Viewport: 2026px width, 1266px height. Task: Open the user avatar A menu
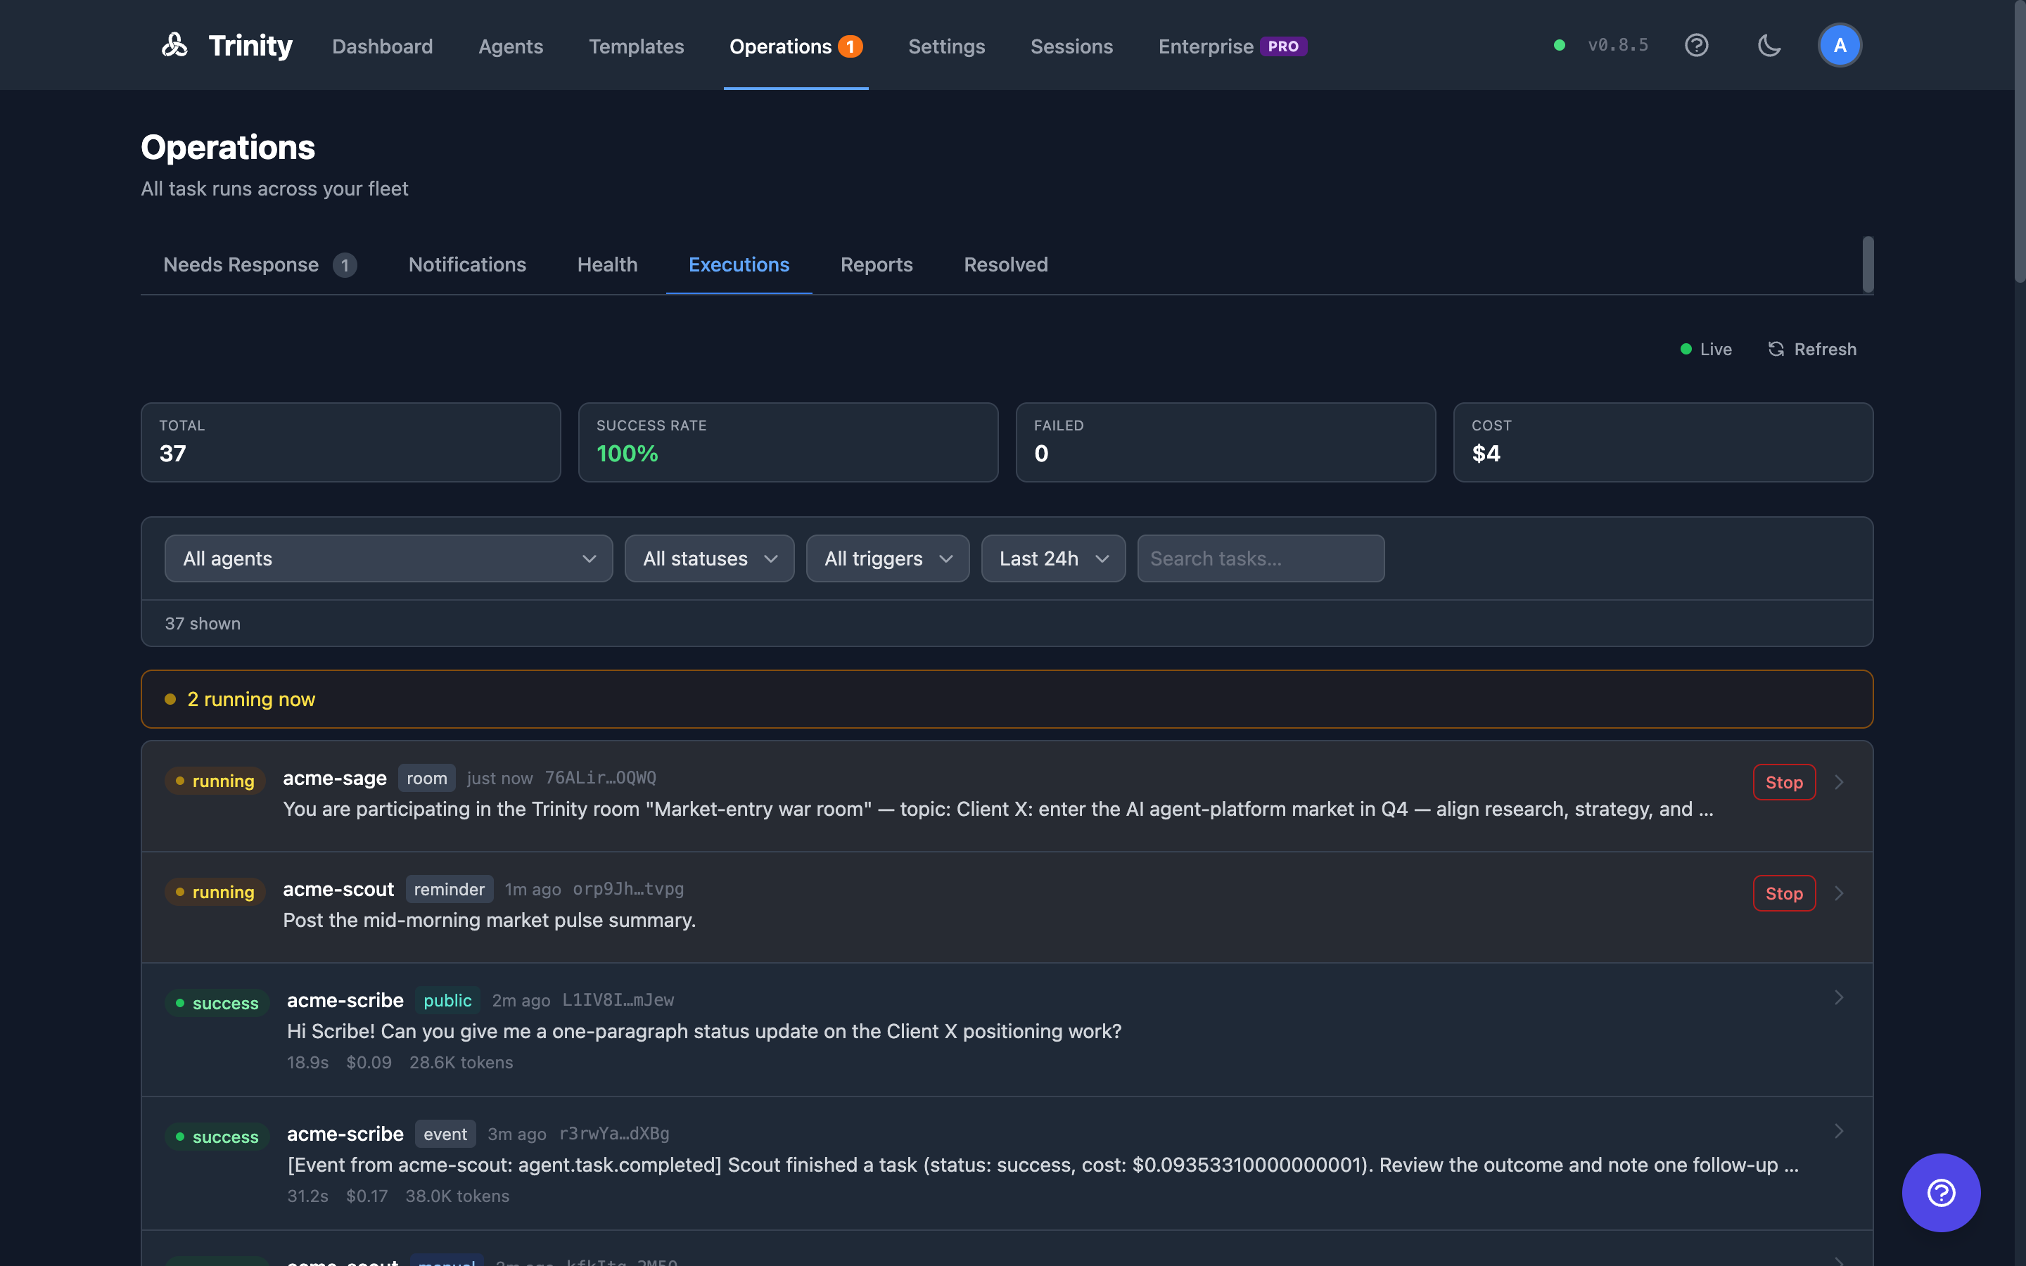[x=1840, y=45]
